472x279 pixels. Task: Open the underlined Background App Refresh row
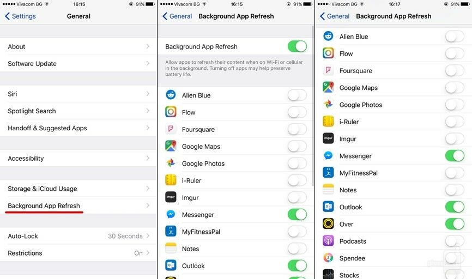pyautogui.click(x=78, y=205)
